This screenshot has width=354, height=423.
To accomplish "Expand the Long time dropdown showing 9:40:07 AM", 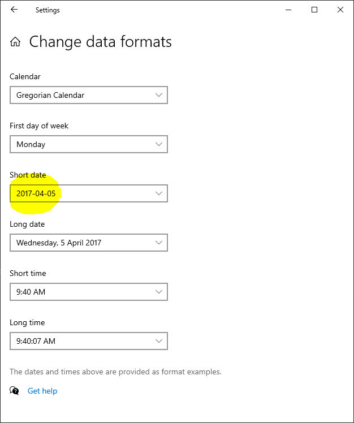I will click(89, 341).
